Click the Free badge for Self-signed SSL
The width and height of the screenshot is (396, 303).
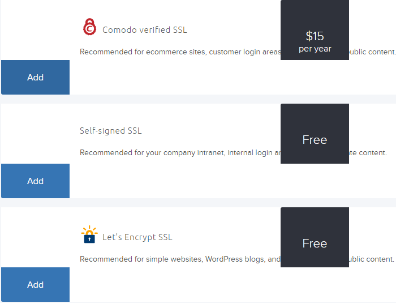[x=315, y=140]
